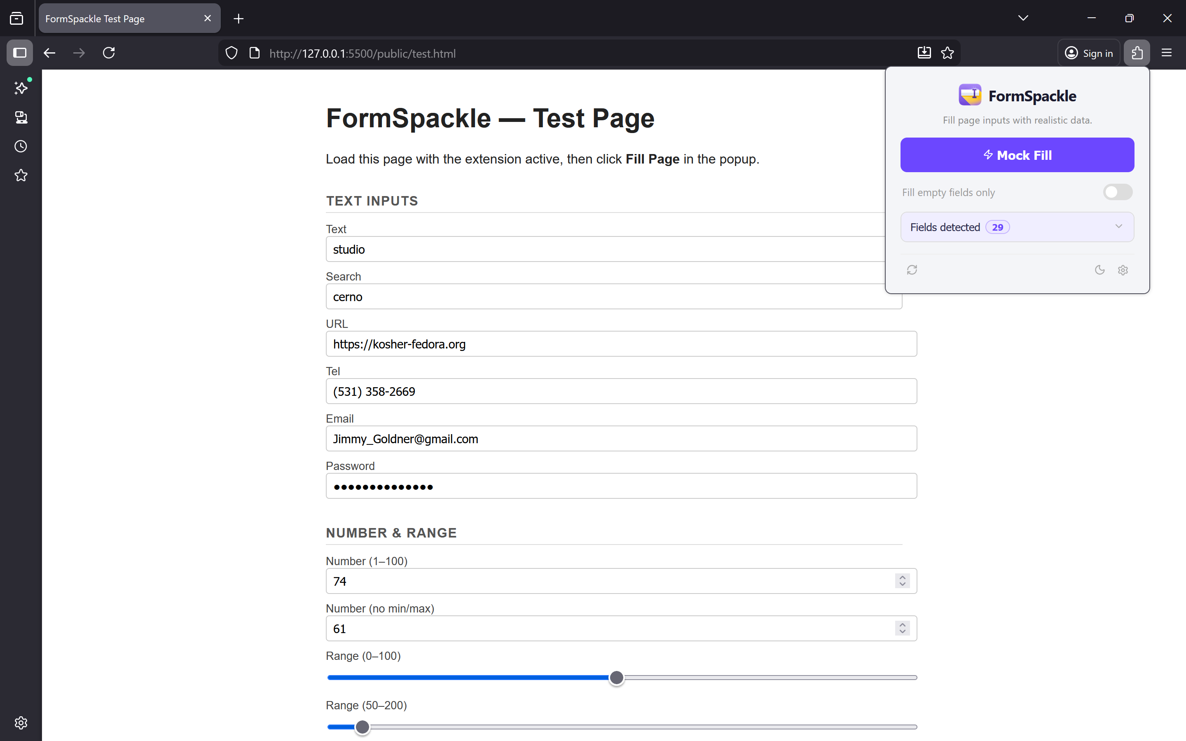The image size is (1186, 741).
Task: Go forward to next page
Action: (79, 53)
